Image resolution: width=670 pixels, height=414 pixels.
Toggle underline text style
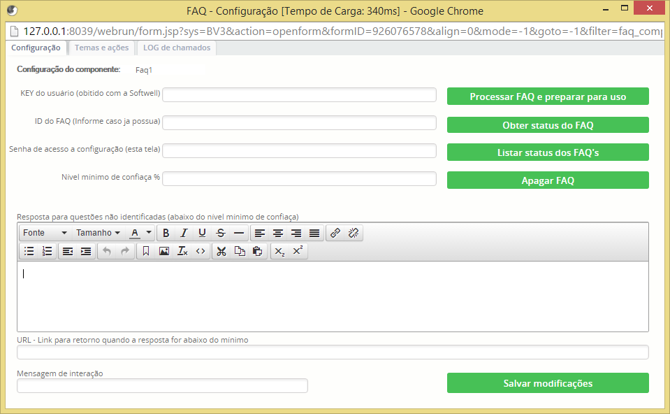pos(203,233)
